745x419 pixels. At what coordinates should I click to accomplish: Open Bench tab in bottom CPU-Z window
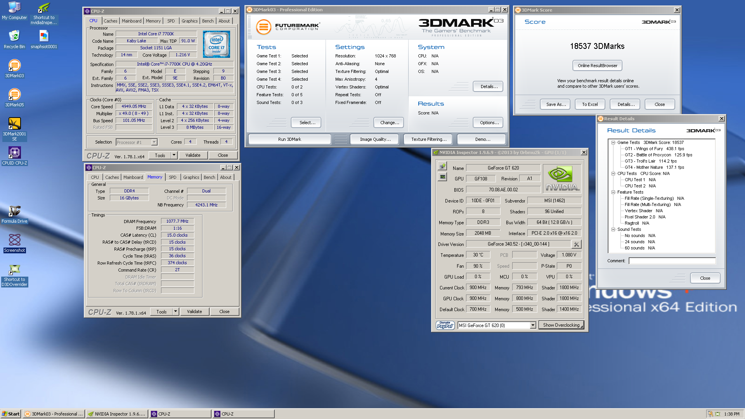click(x=209, y=177)
